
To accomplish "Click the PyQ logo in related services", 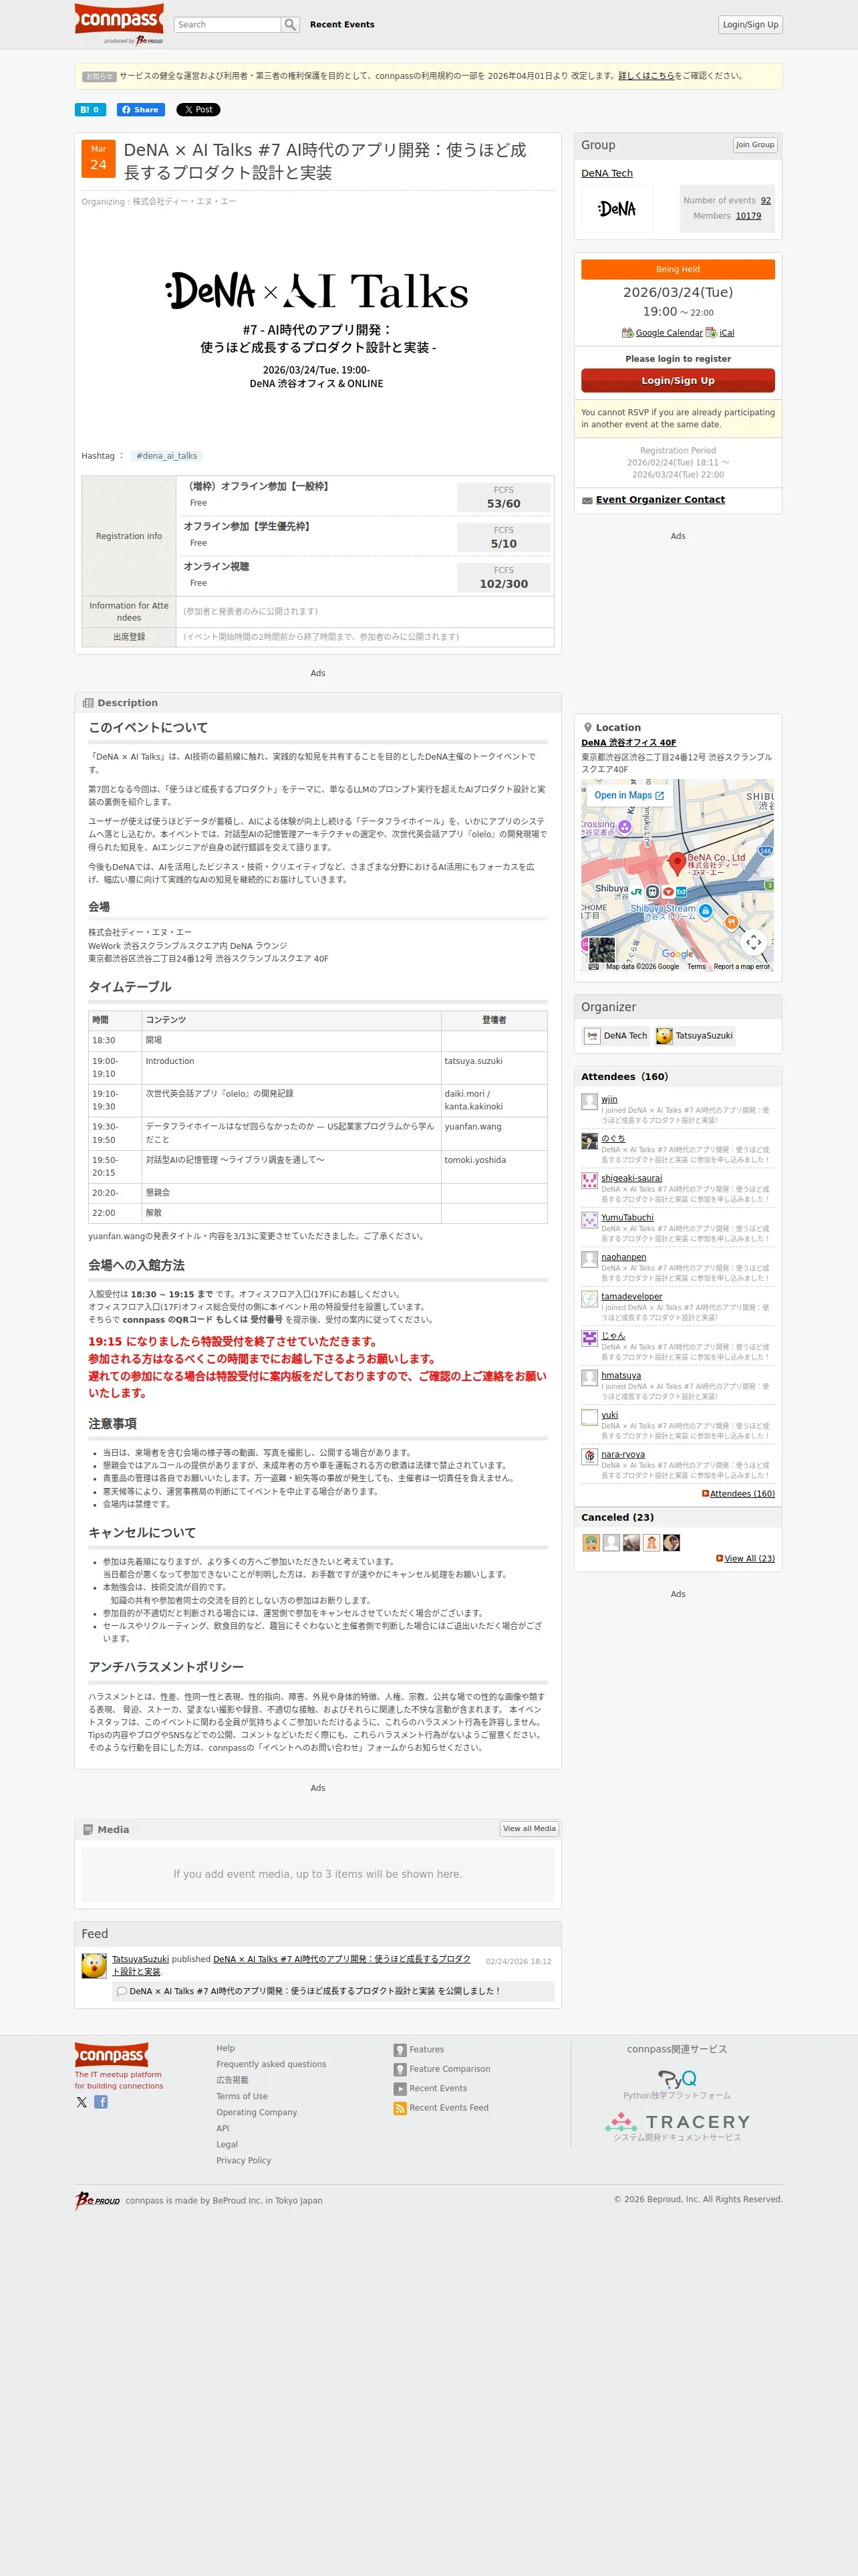I will point(677,2079).
